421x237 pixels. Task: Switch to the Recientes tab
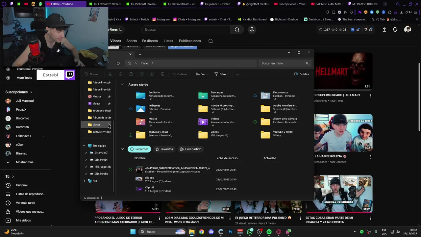pyautogui.click(x=139, y=149)
